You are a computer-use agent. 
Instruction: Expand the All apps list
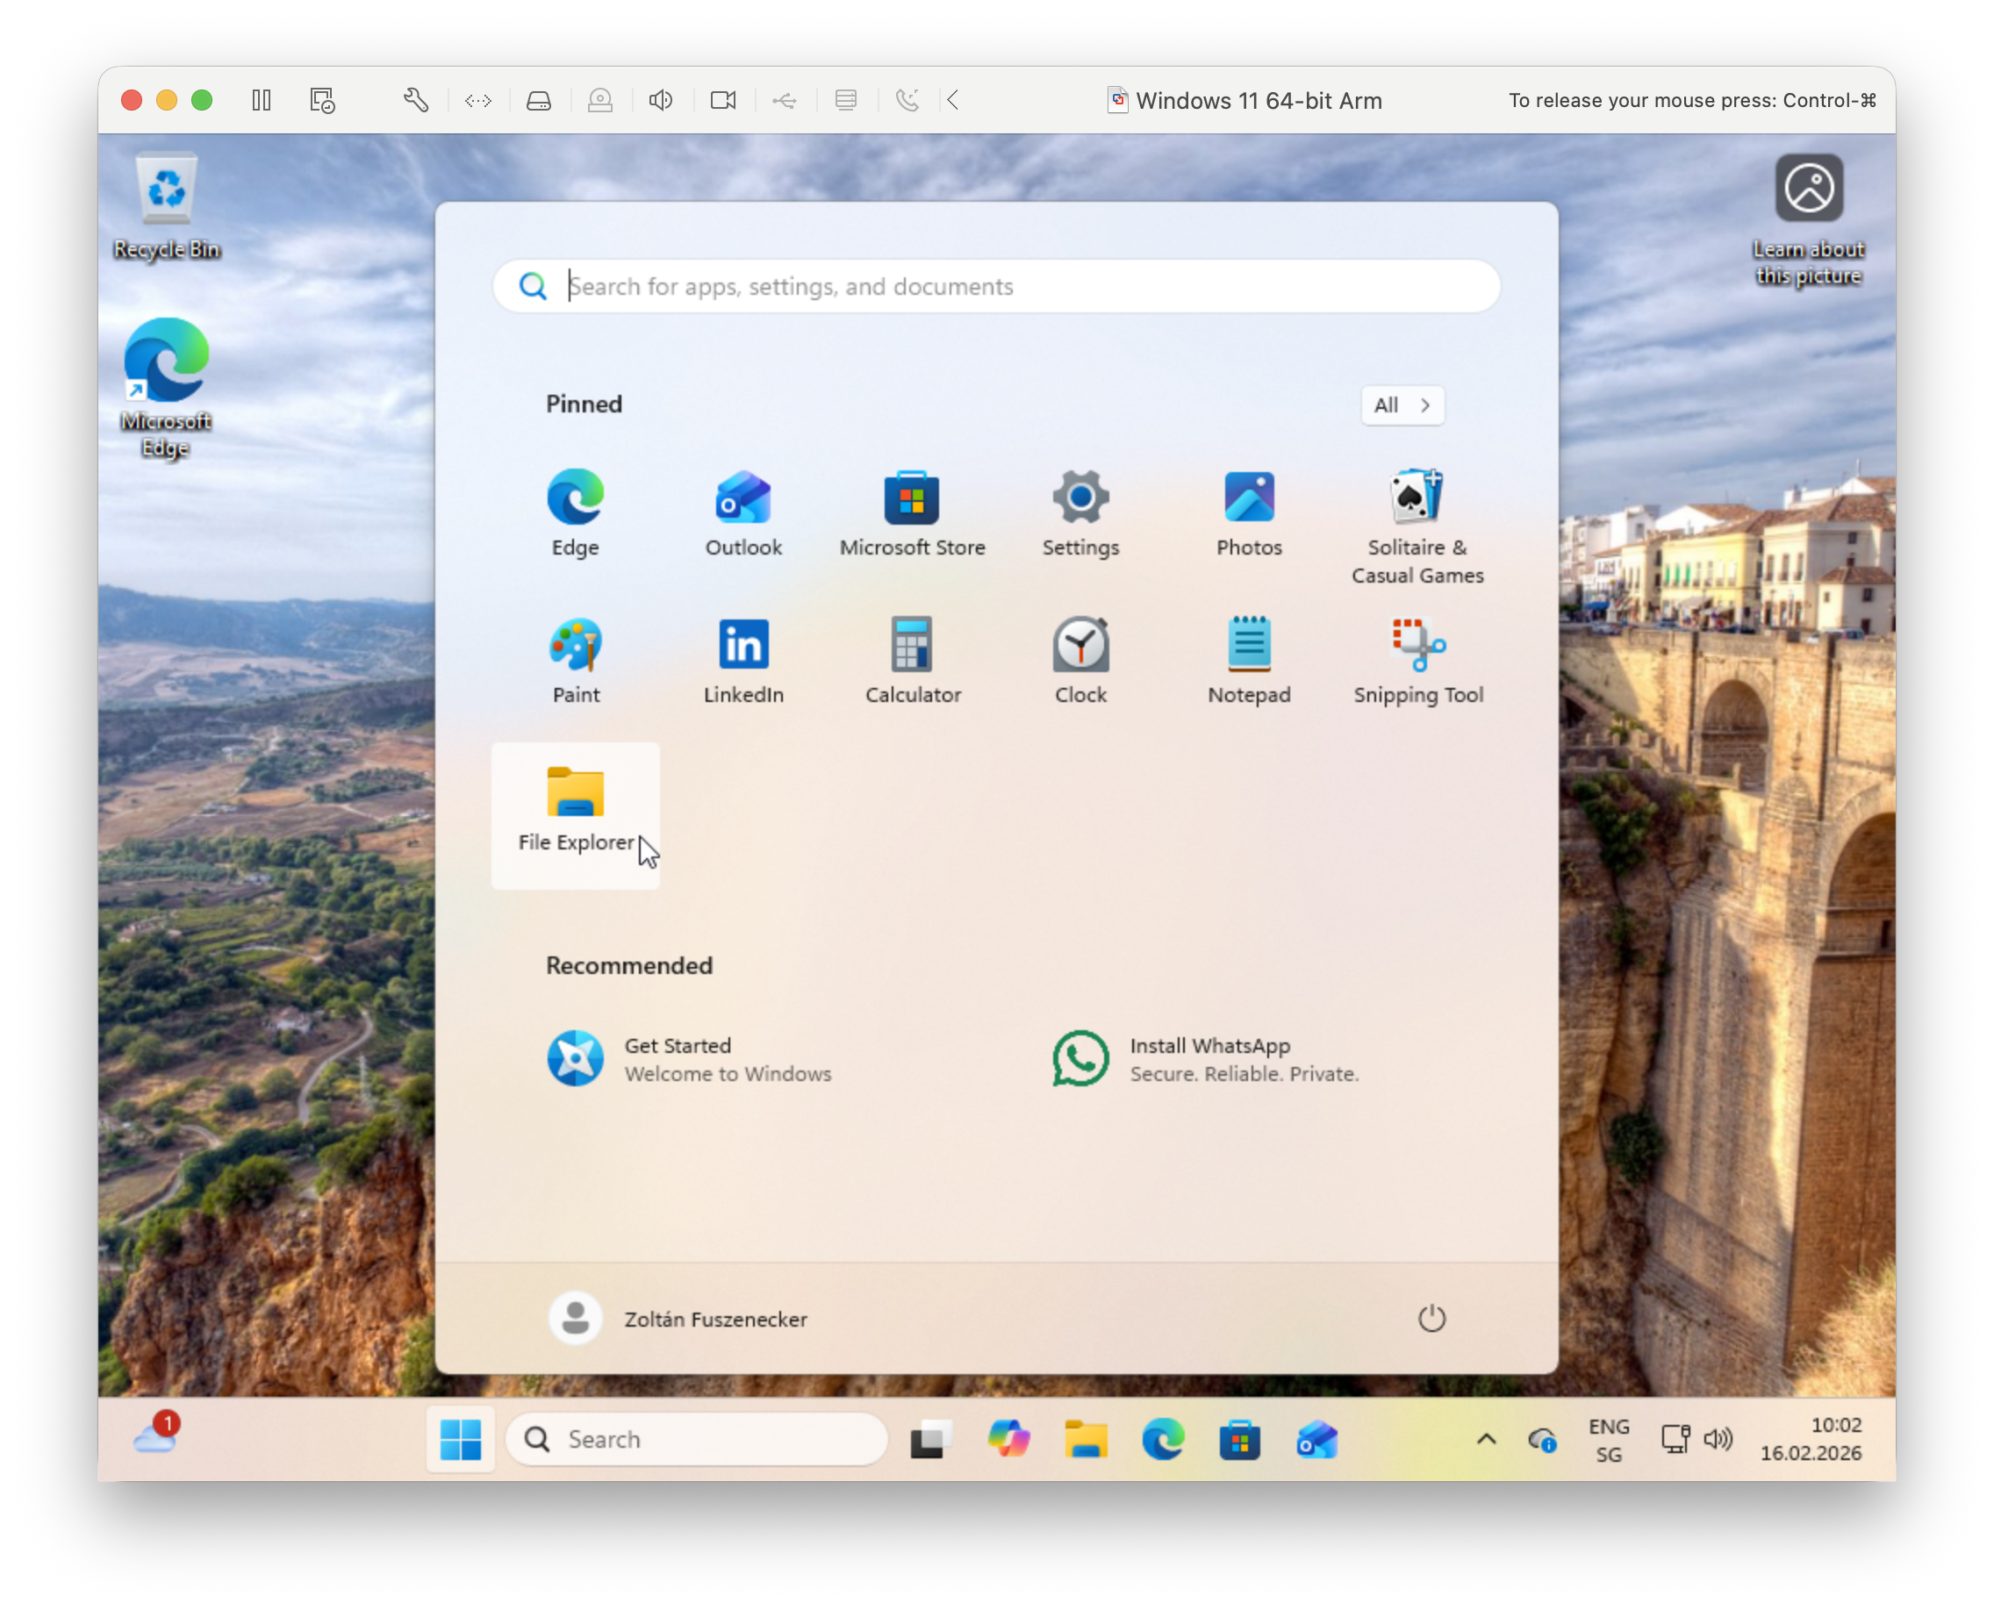point(1402,405)
